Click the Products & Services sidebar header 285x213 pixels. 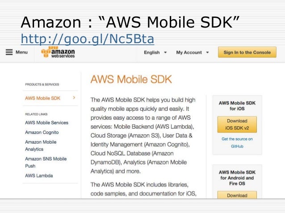42,84
